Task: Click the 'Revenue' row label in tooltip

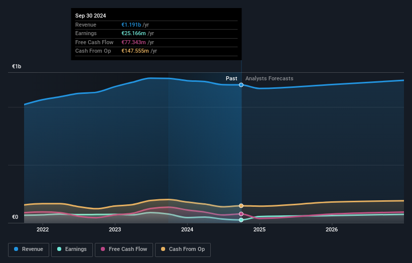Action: click(x=86, y=25)
